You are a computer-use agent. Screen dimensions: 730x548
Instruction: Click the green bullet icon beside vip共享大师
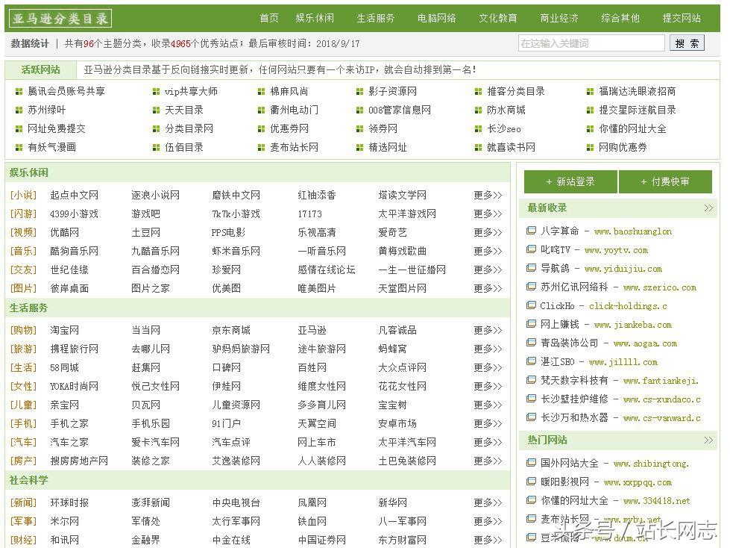(156, 92)
